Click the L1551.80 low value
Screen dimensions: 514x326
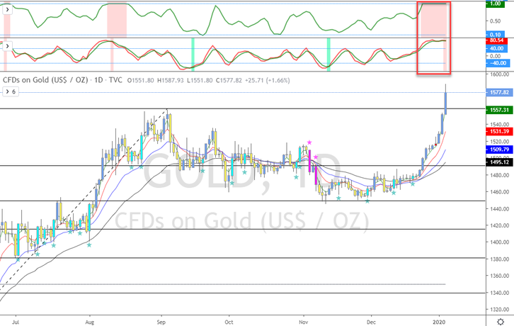tap(200, 80)
